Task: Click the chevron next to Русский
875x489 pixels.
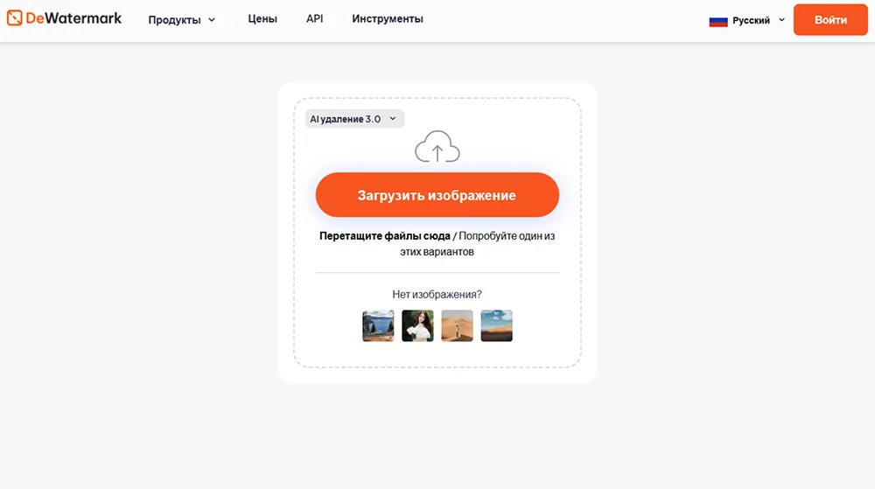Action: pos(780,20)
